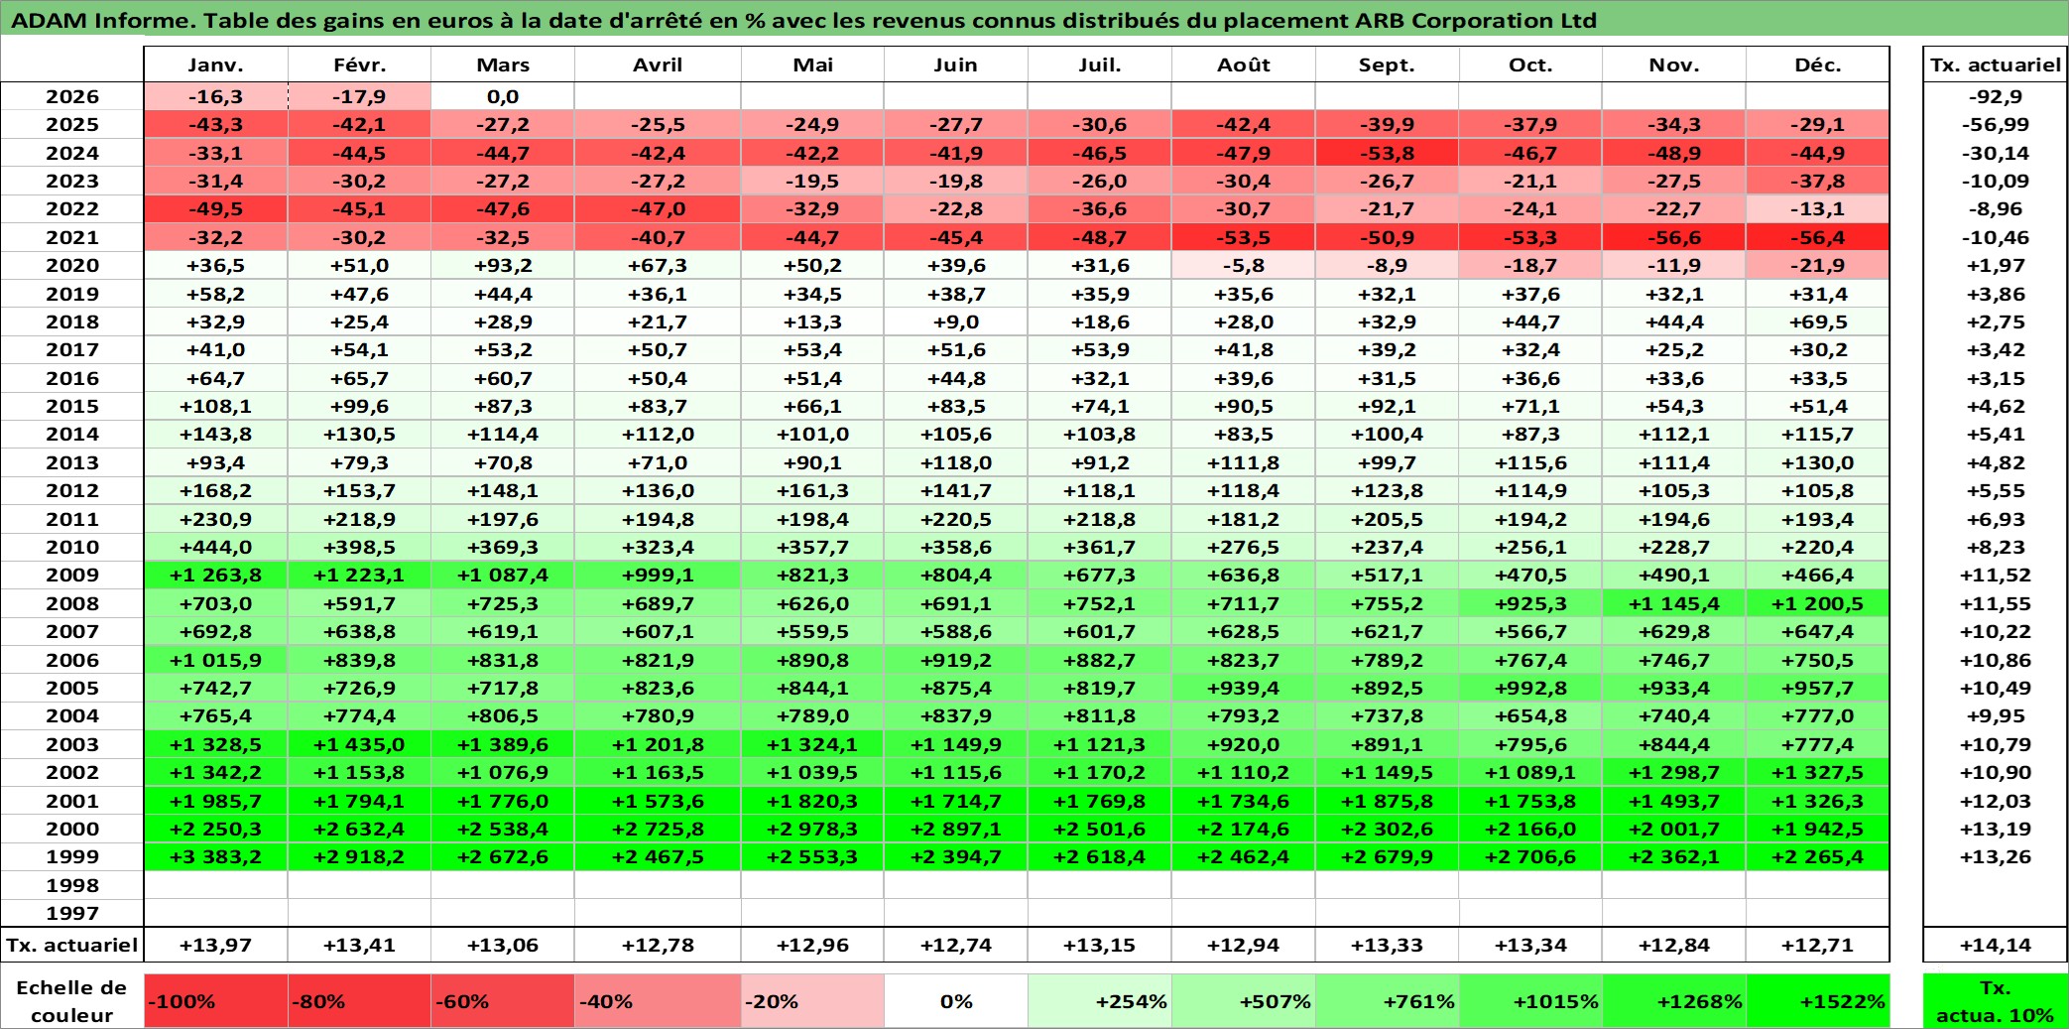The height and width of the screenshot is (1029, 2069).
Task: Click empty year row label 1998
Action: pyautogui.click(x=72, y=885)
